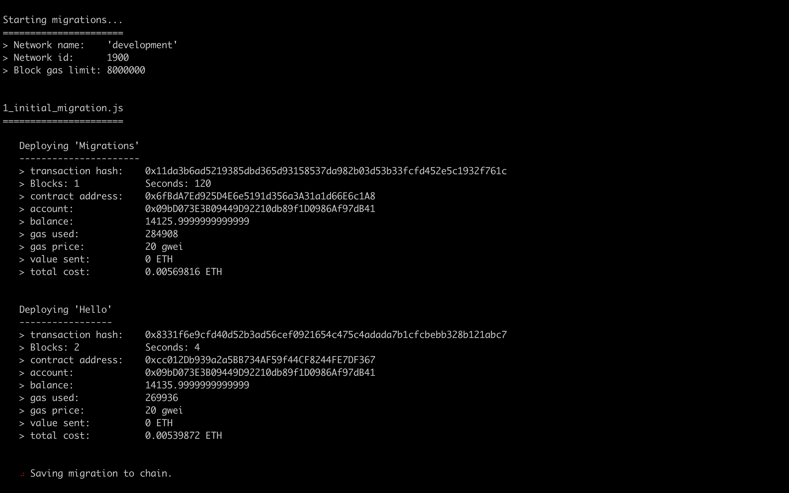Click the Deploying 'Hello' heading
Screen dimensions: 789x493
(x=65, y=310)
